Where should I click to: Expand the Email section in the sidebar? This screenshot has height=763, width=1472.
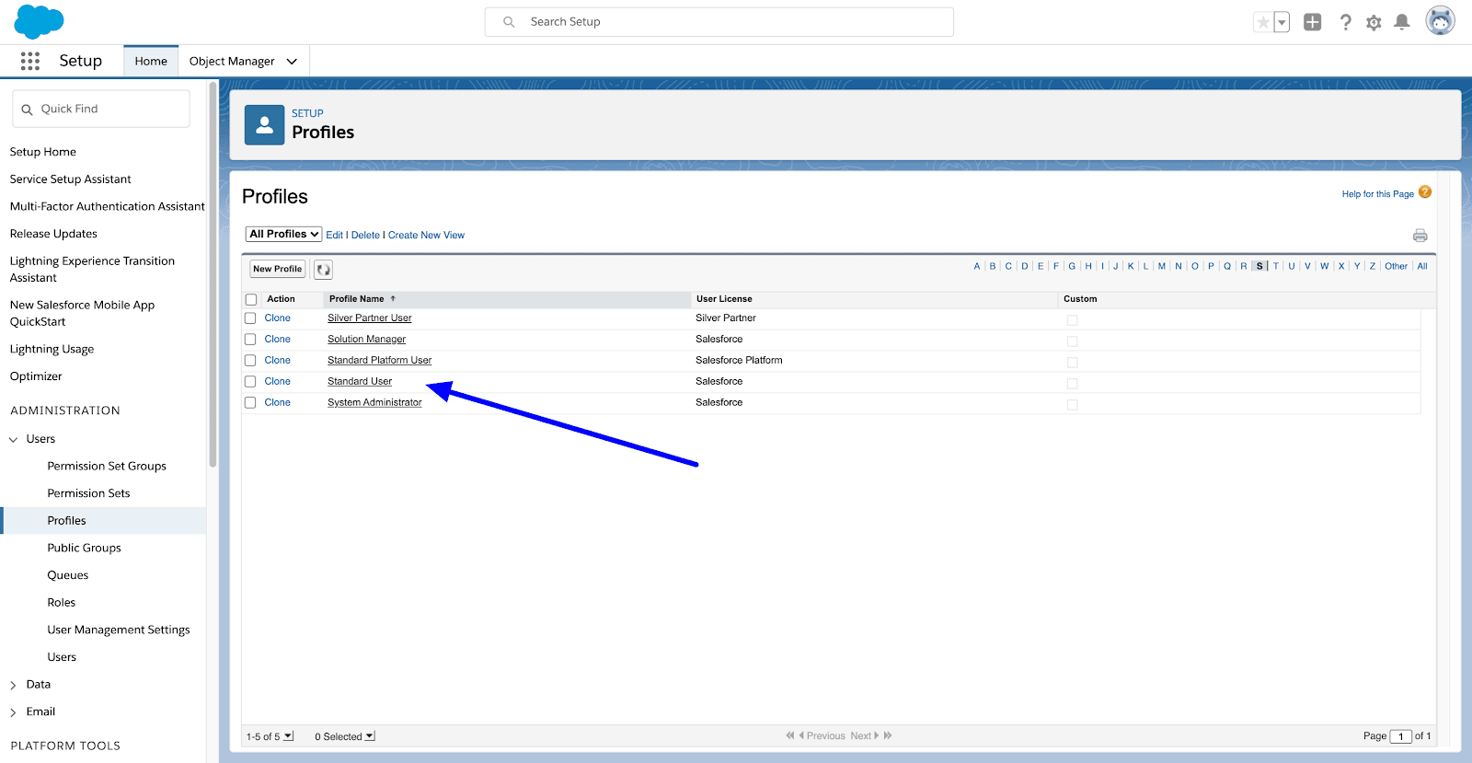[14, 713]
